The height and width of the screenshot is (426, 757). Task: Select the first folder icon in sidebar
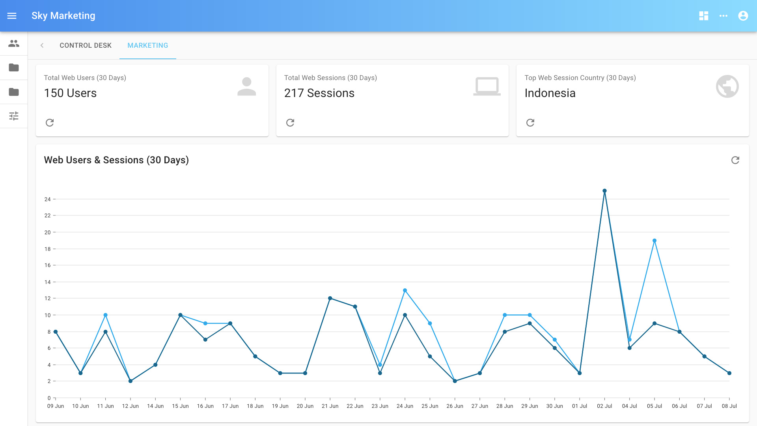[14, 68]
